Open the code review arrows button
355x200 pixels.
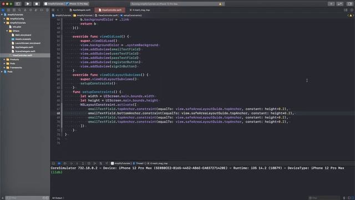click(340, 4)
